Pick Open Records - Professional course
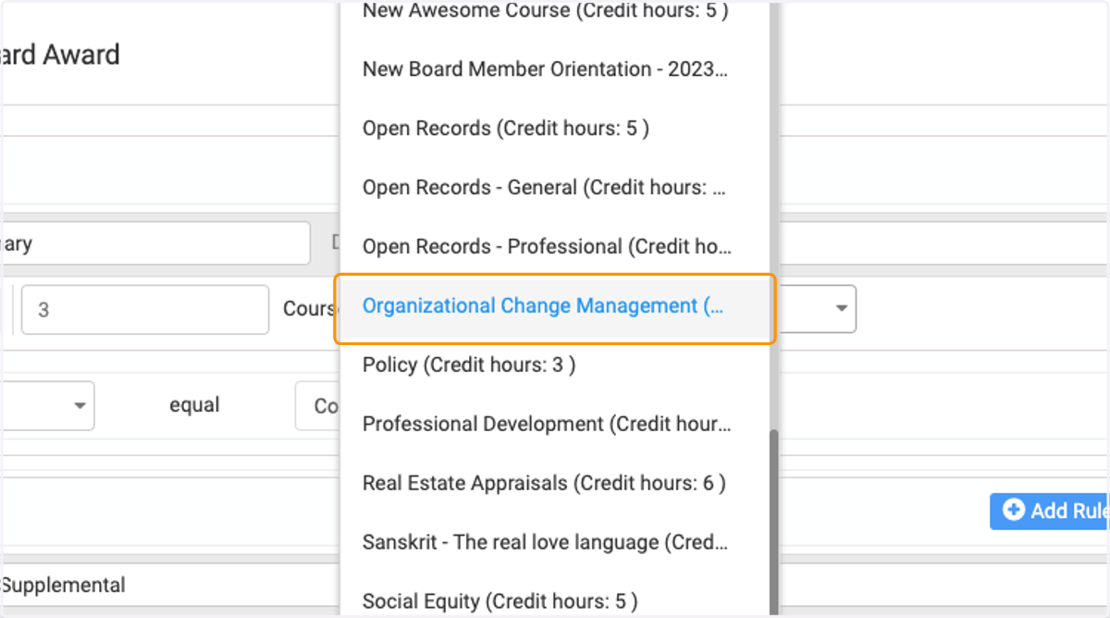Viewport: 1110px width, 618px height. coord(554,247)
